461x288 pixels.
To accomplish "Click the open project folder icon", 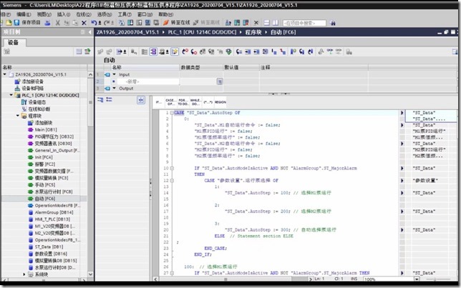I will point(9,23).
